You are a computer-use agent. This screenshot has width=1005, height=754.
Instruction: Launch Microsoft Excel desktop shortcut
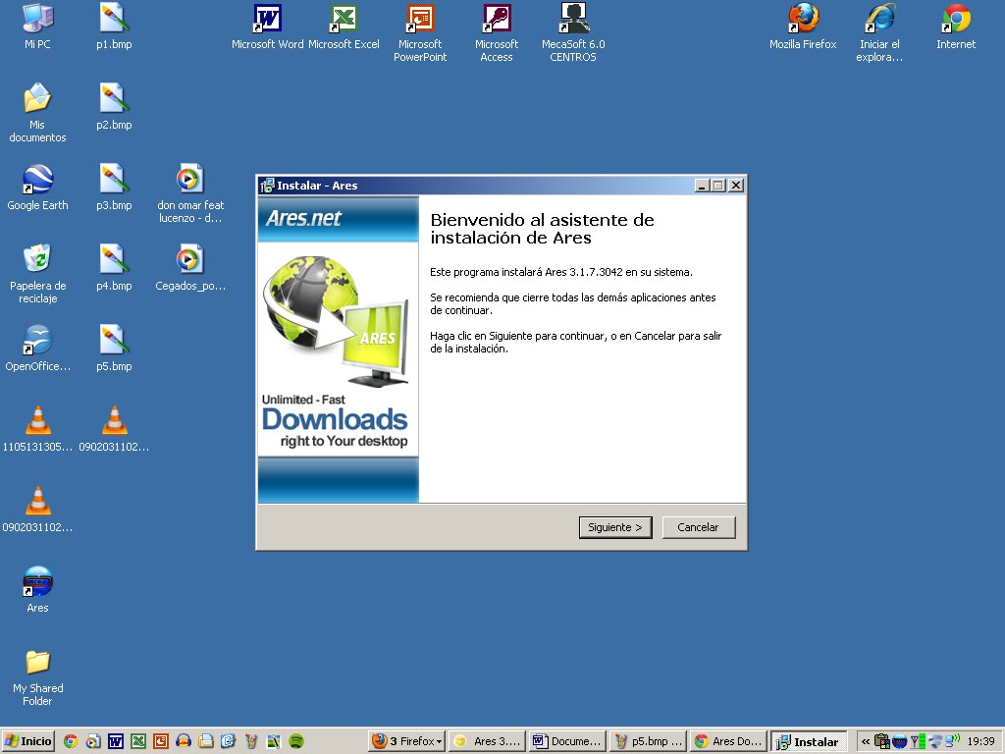tap(344, 27)
